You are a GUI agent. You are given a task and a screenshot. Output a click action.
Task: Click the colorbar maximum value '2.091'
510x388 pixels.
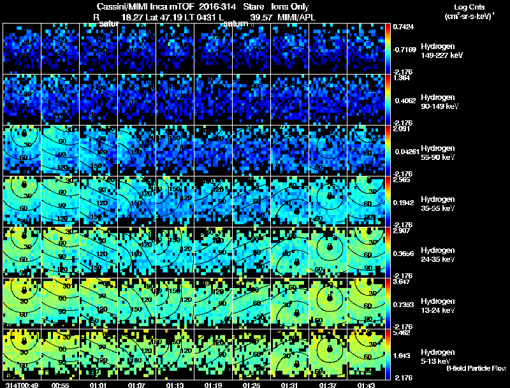(402, 129)
